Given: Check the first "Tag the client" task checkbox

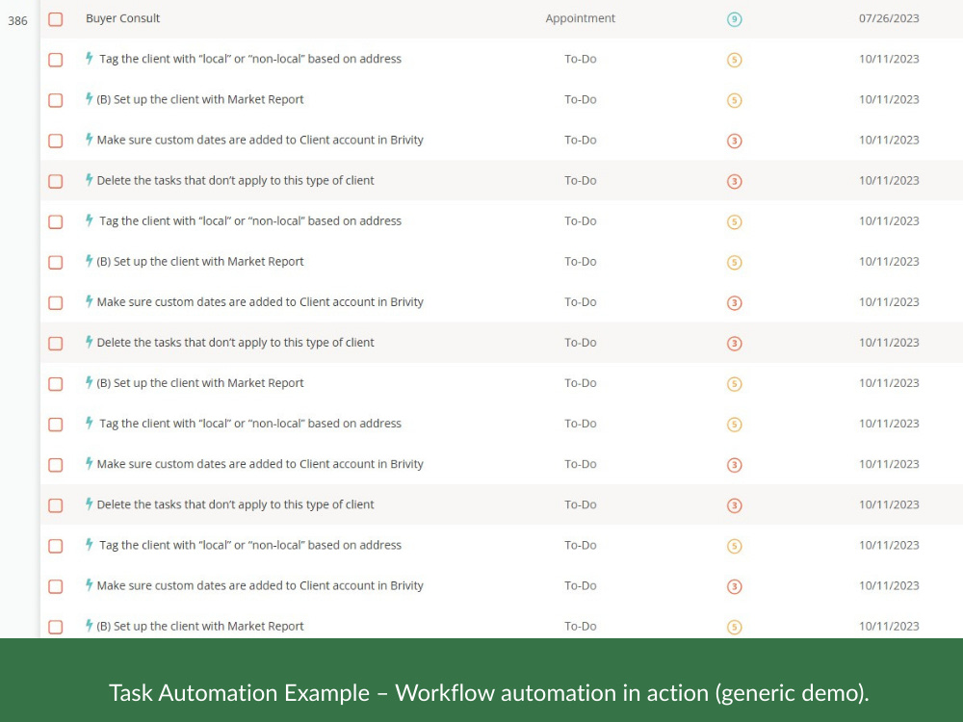Looking at the screenshot, I should [55, 60].
